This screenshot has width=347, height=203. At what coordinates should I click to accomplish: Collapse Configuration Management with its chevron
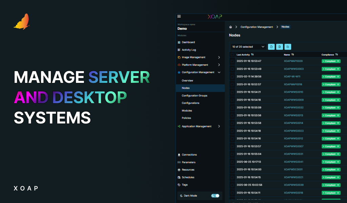[219, 72]
